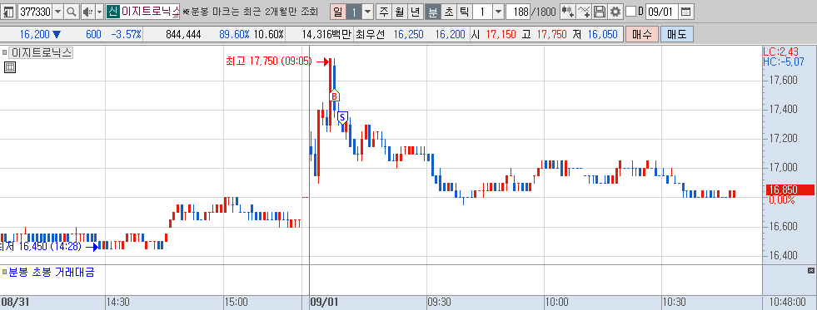Click the 09/01 date label on the time axis

tap(324, 302)
